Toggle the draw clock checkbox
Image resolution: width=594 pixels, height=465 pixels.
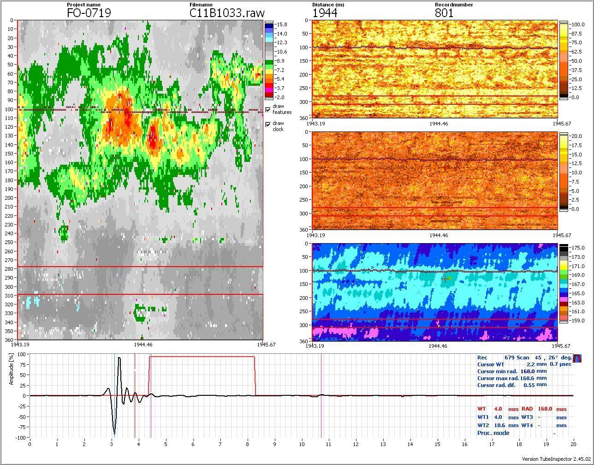[268, 125]
